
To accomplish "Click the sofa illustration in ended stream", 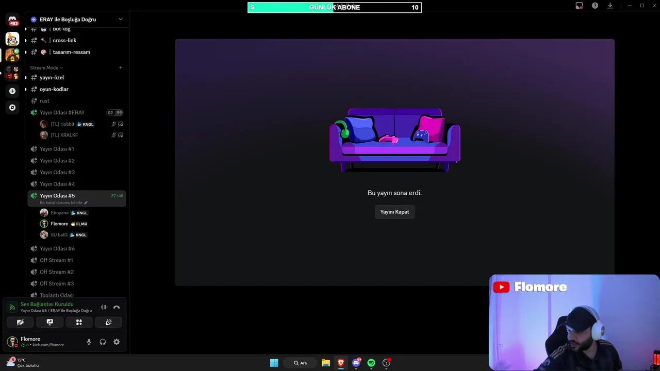I will coord(395,140).
